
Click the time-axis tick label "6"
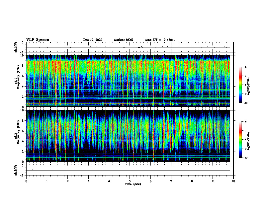151,181
